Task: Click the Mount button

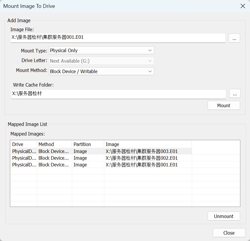Action: 224,105
